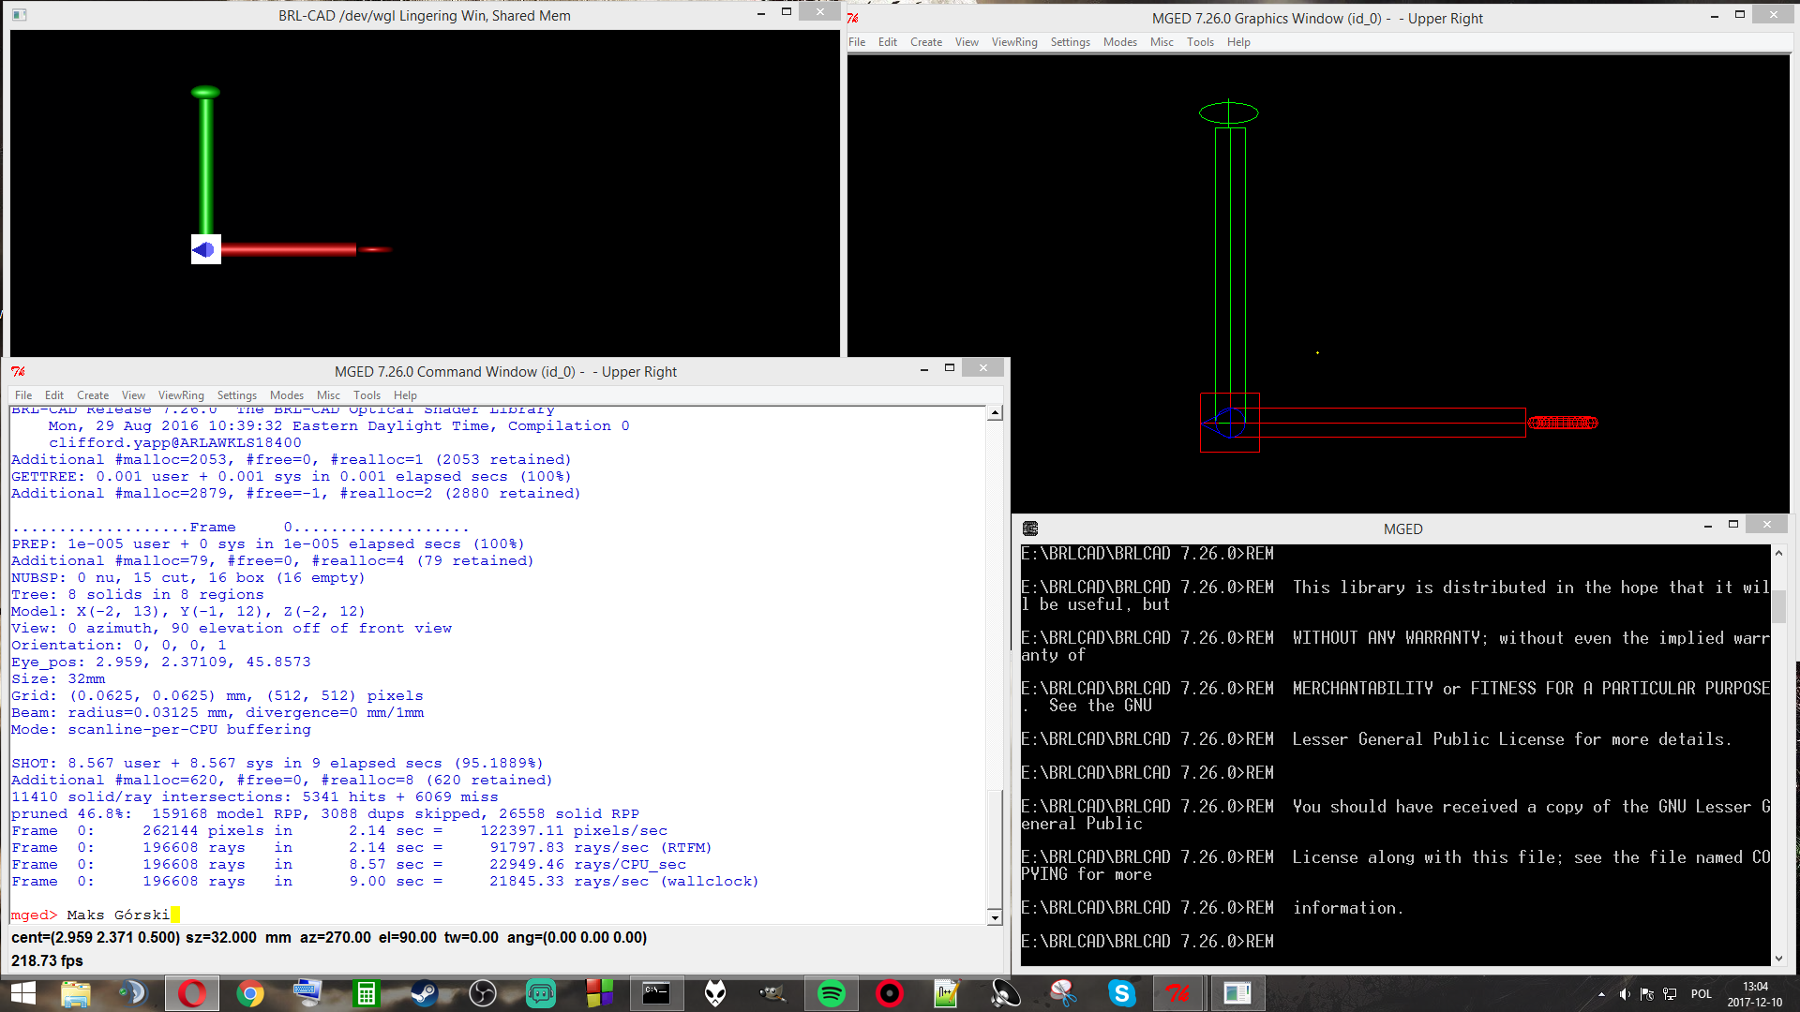Screen dimensions: 1800x1012
Task: Open Help menu in MGED Command Window
Action: point(405,395)
